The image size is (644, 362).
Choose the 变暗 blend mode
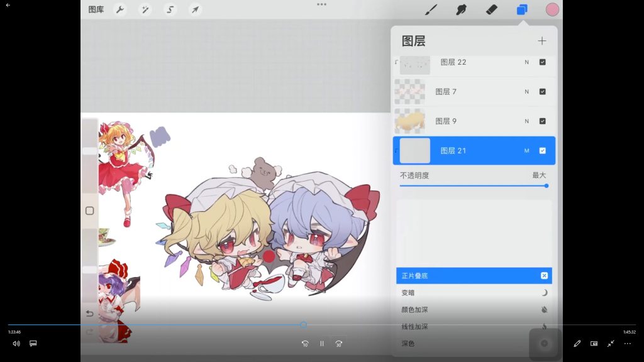click(x=409, y=293)
